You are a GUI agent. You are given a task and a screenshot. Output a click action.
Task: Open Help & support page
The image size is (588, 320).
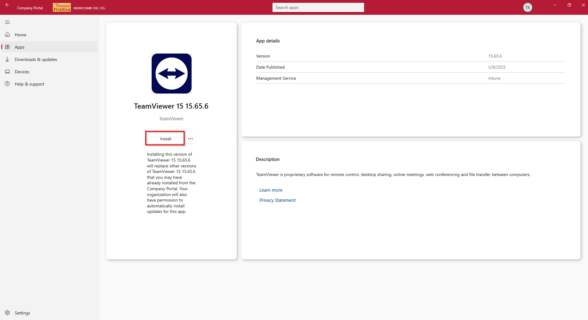[x=49, y=84]
